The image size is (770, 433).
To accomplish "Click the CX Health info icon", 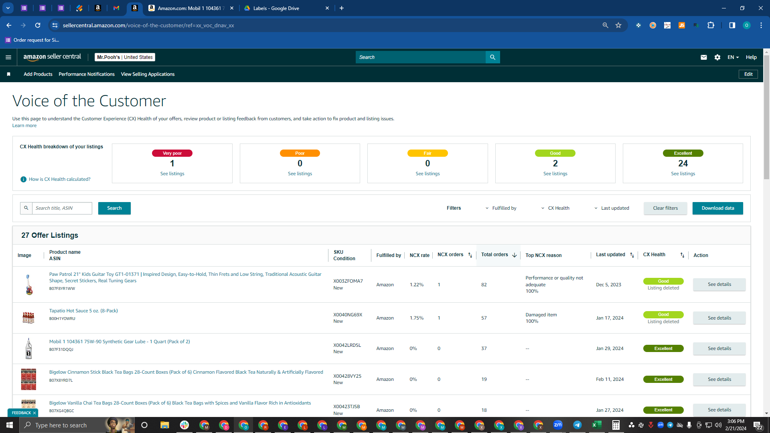I will click(23, 179).
